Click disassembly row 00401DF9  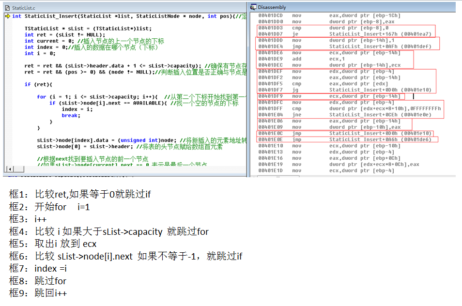tap(329, 96)
